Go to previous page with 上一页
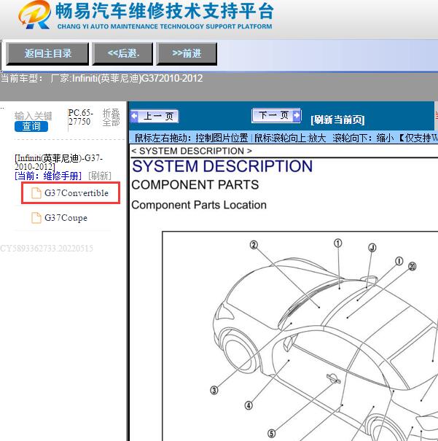 [x=155, y=116]
